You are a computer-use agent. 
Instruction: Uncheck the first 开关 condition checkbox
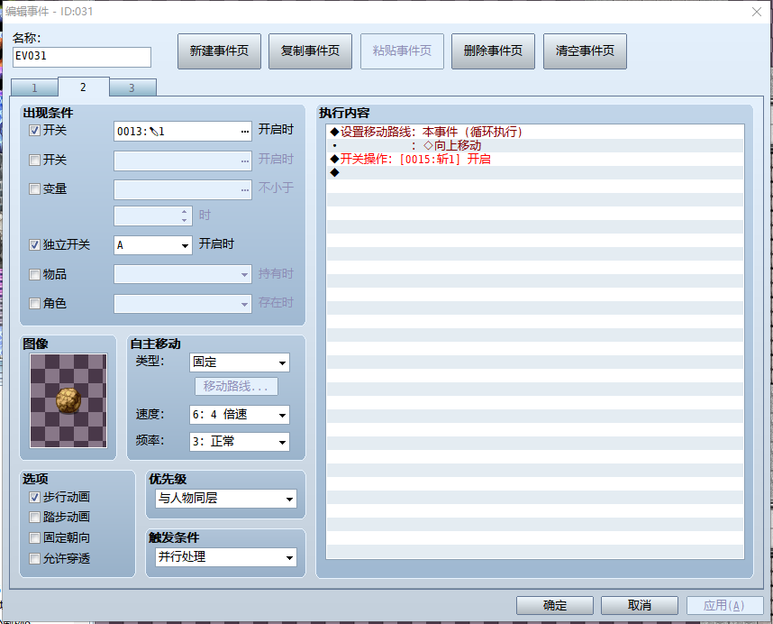coord(34,130)
